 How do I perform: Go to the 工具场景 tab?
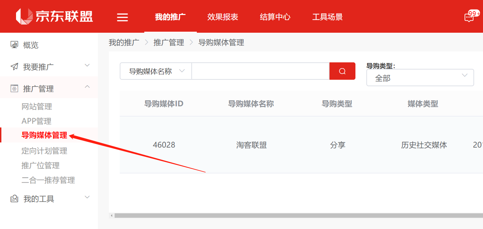[327, 17]
